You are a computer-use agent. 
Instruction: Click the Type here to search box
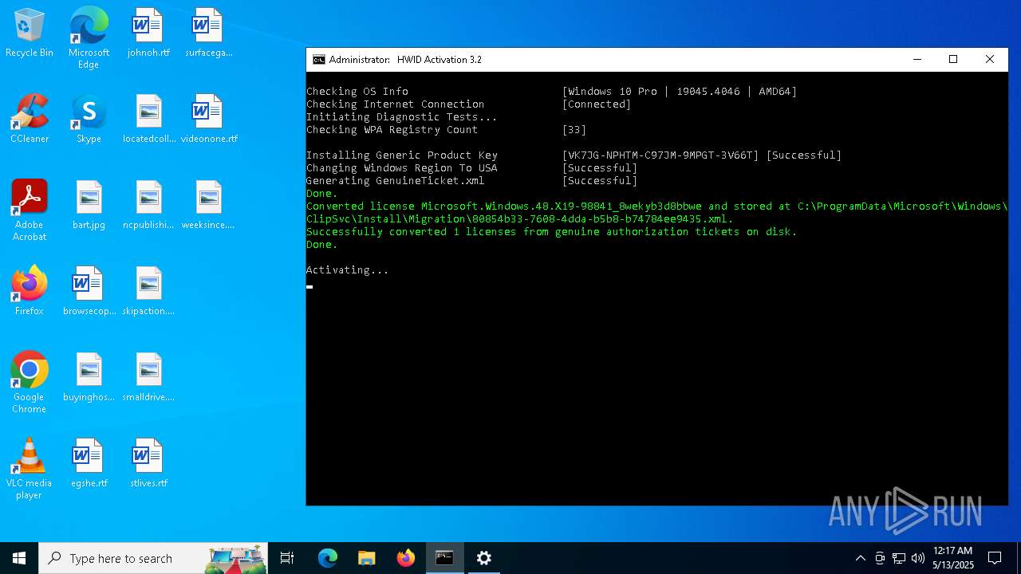pyautogui.click(x=153, y=558)
